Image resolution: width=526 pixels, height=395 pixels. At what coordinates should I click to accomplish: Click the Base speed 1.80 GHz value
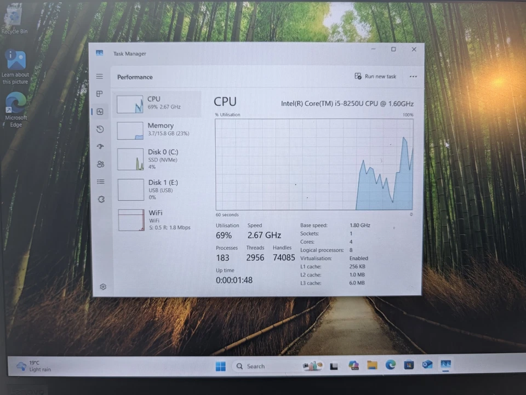tap(360, 225)
